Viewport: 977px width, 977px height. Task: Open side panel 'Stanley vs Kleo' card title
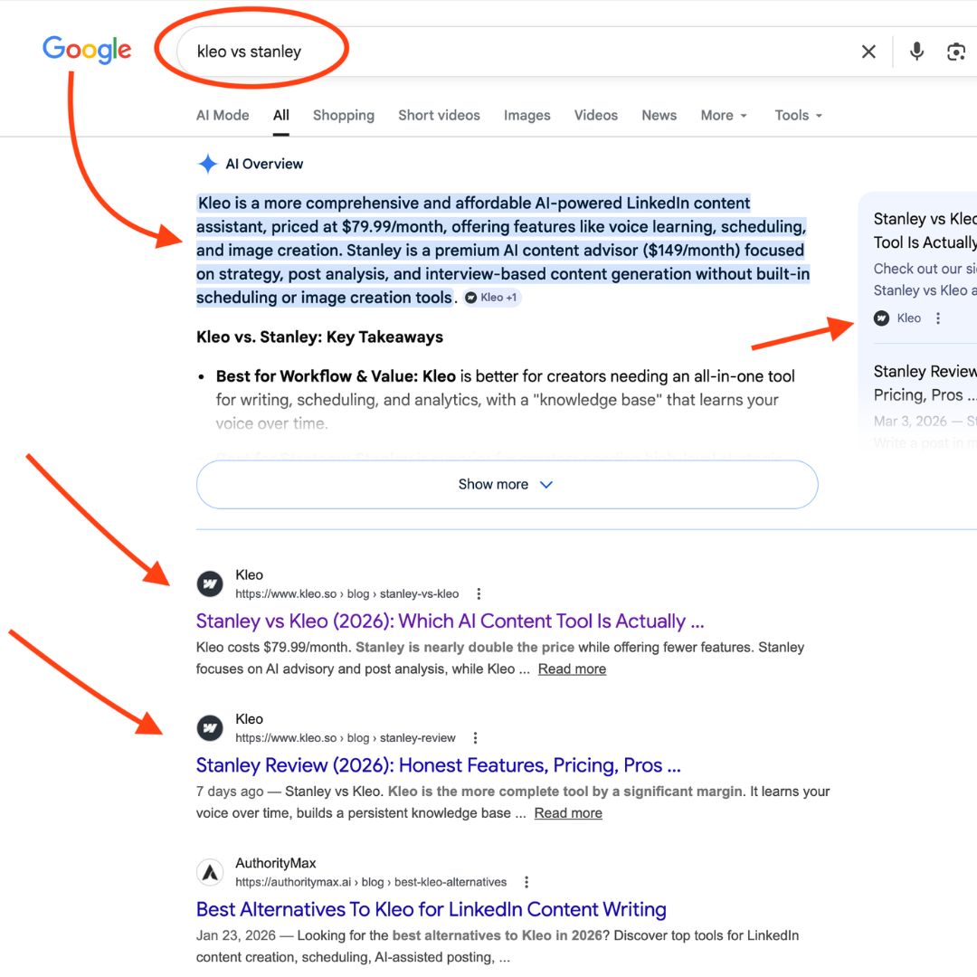click(x=925, y=231)
